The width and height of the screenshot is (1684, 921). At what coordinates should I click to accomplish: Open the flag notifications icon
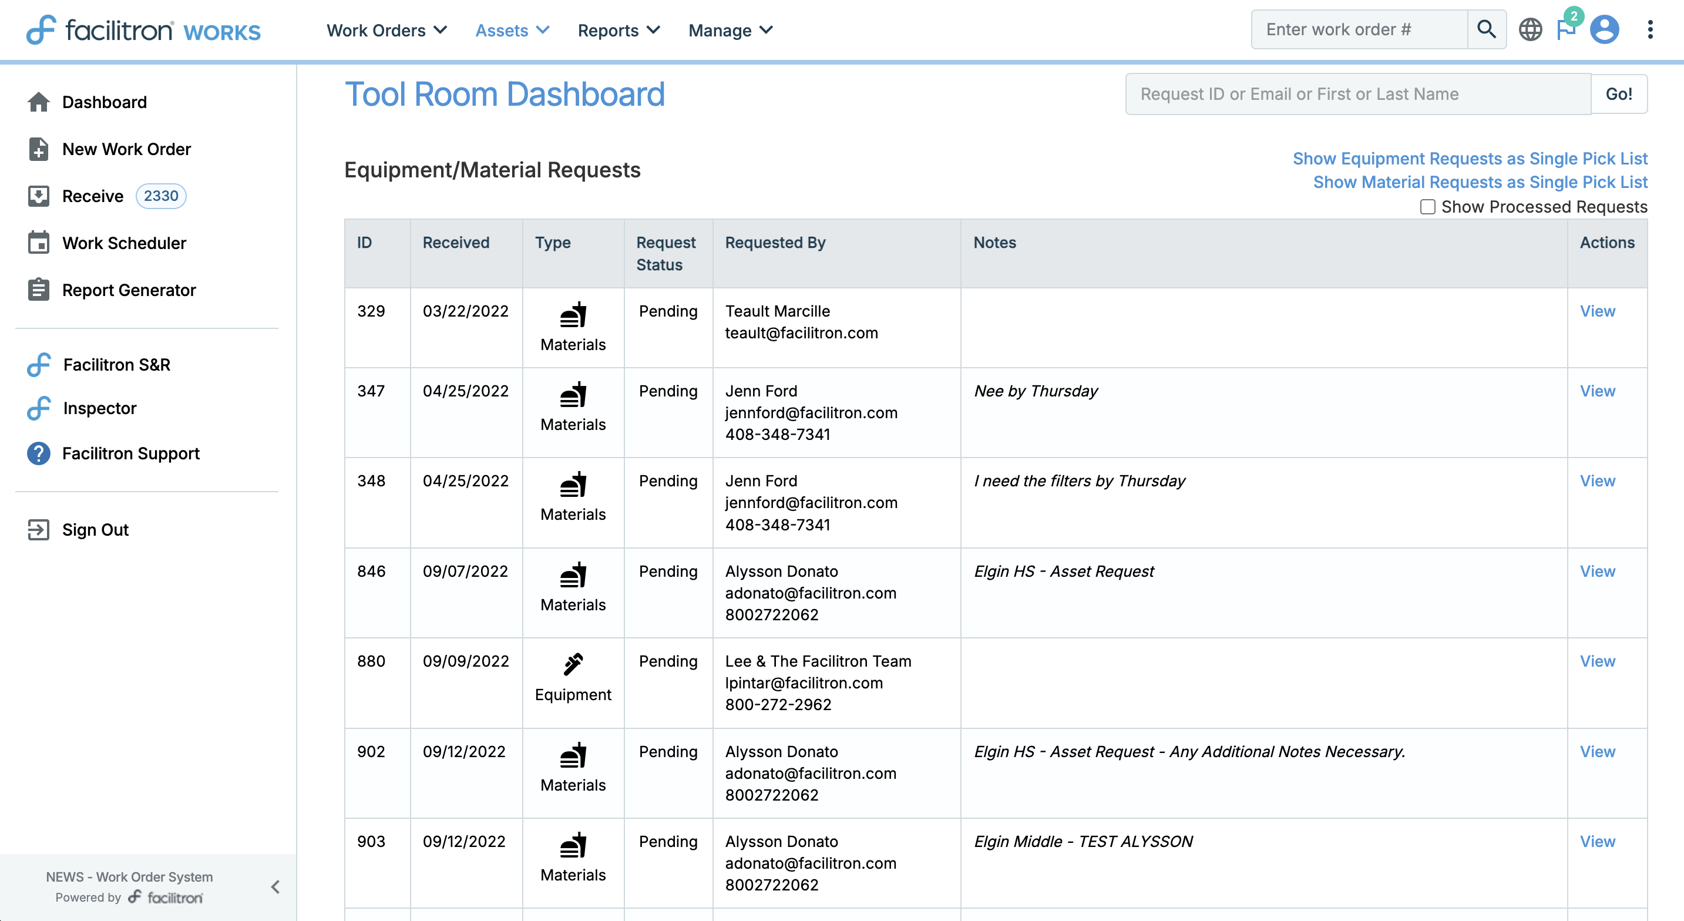[x=1566, y=29]
